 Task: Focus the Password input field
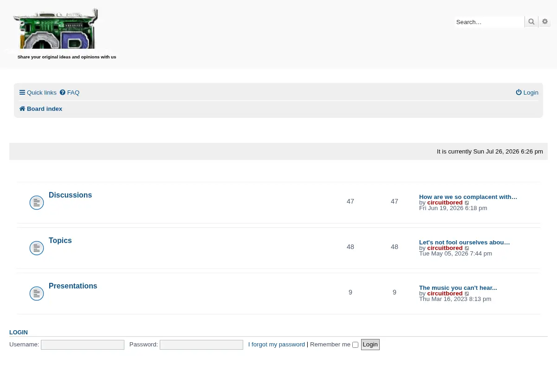201,345
